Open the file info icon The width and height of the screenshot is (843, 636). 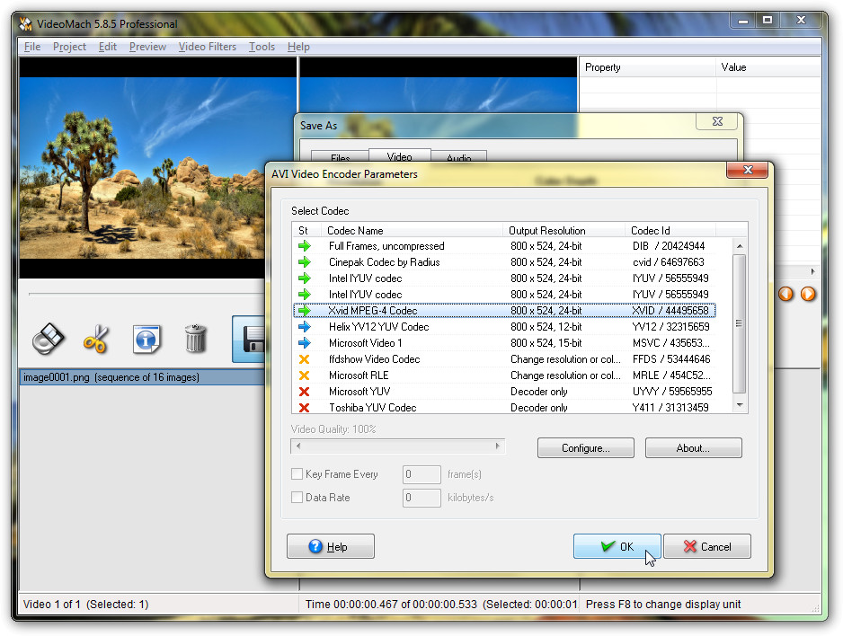click(x=146, y=339)
